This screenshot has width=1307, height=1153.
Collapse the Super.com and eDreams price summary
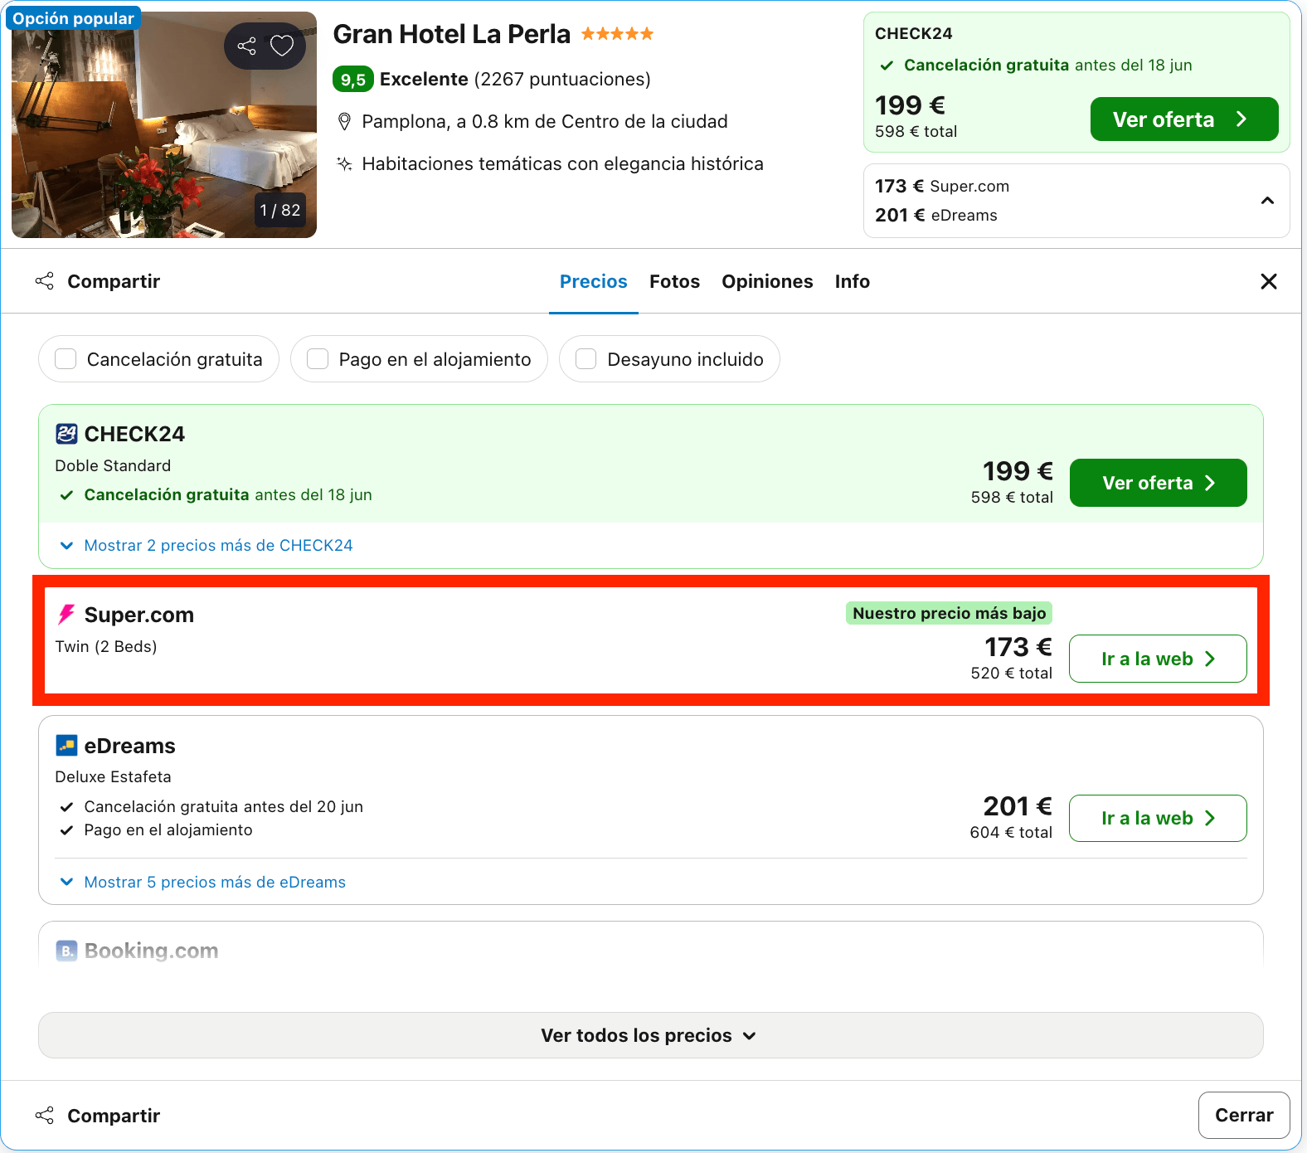(x=1267, y=201)
